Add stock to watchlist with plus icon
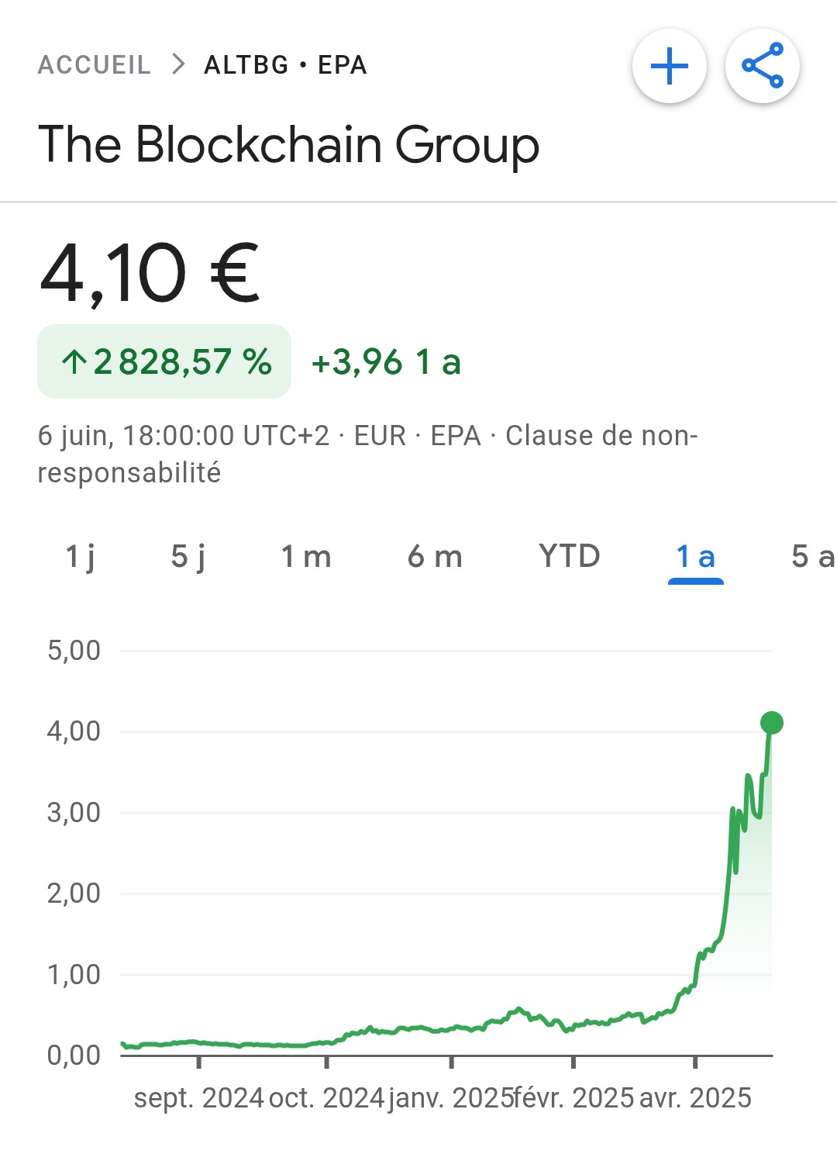 (x=670, y=66)
